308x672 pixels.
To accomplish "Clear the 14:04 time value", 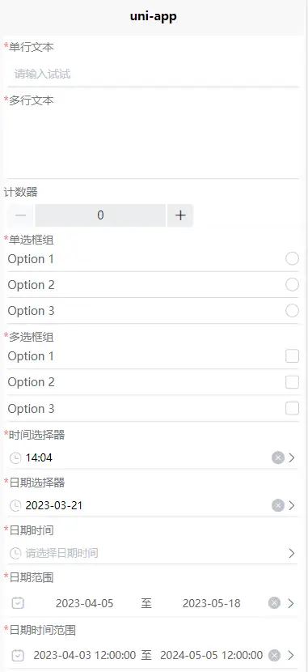I will pos(278,457).
